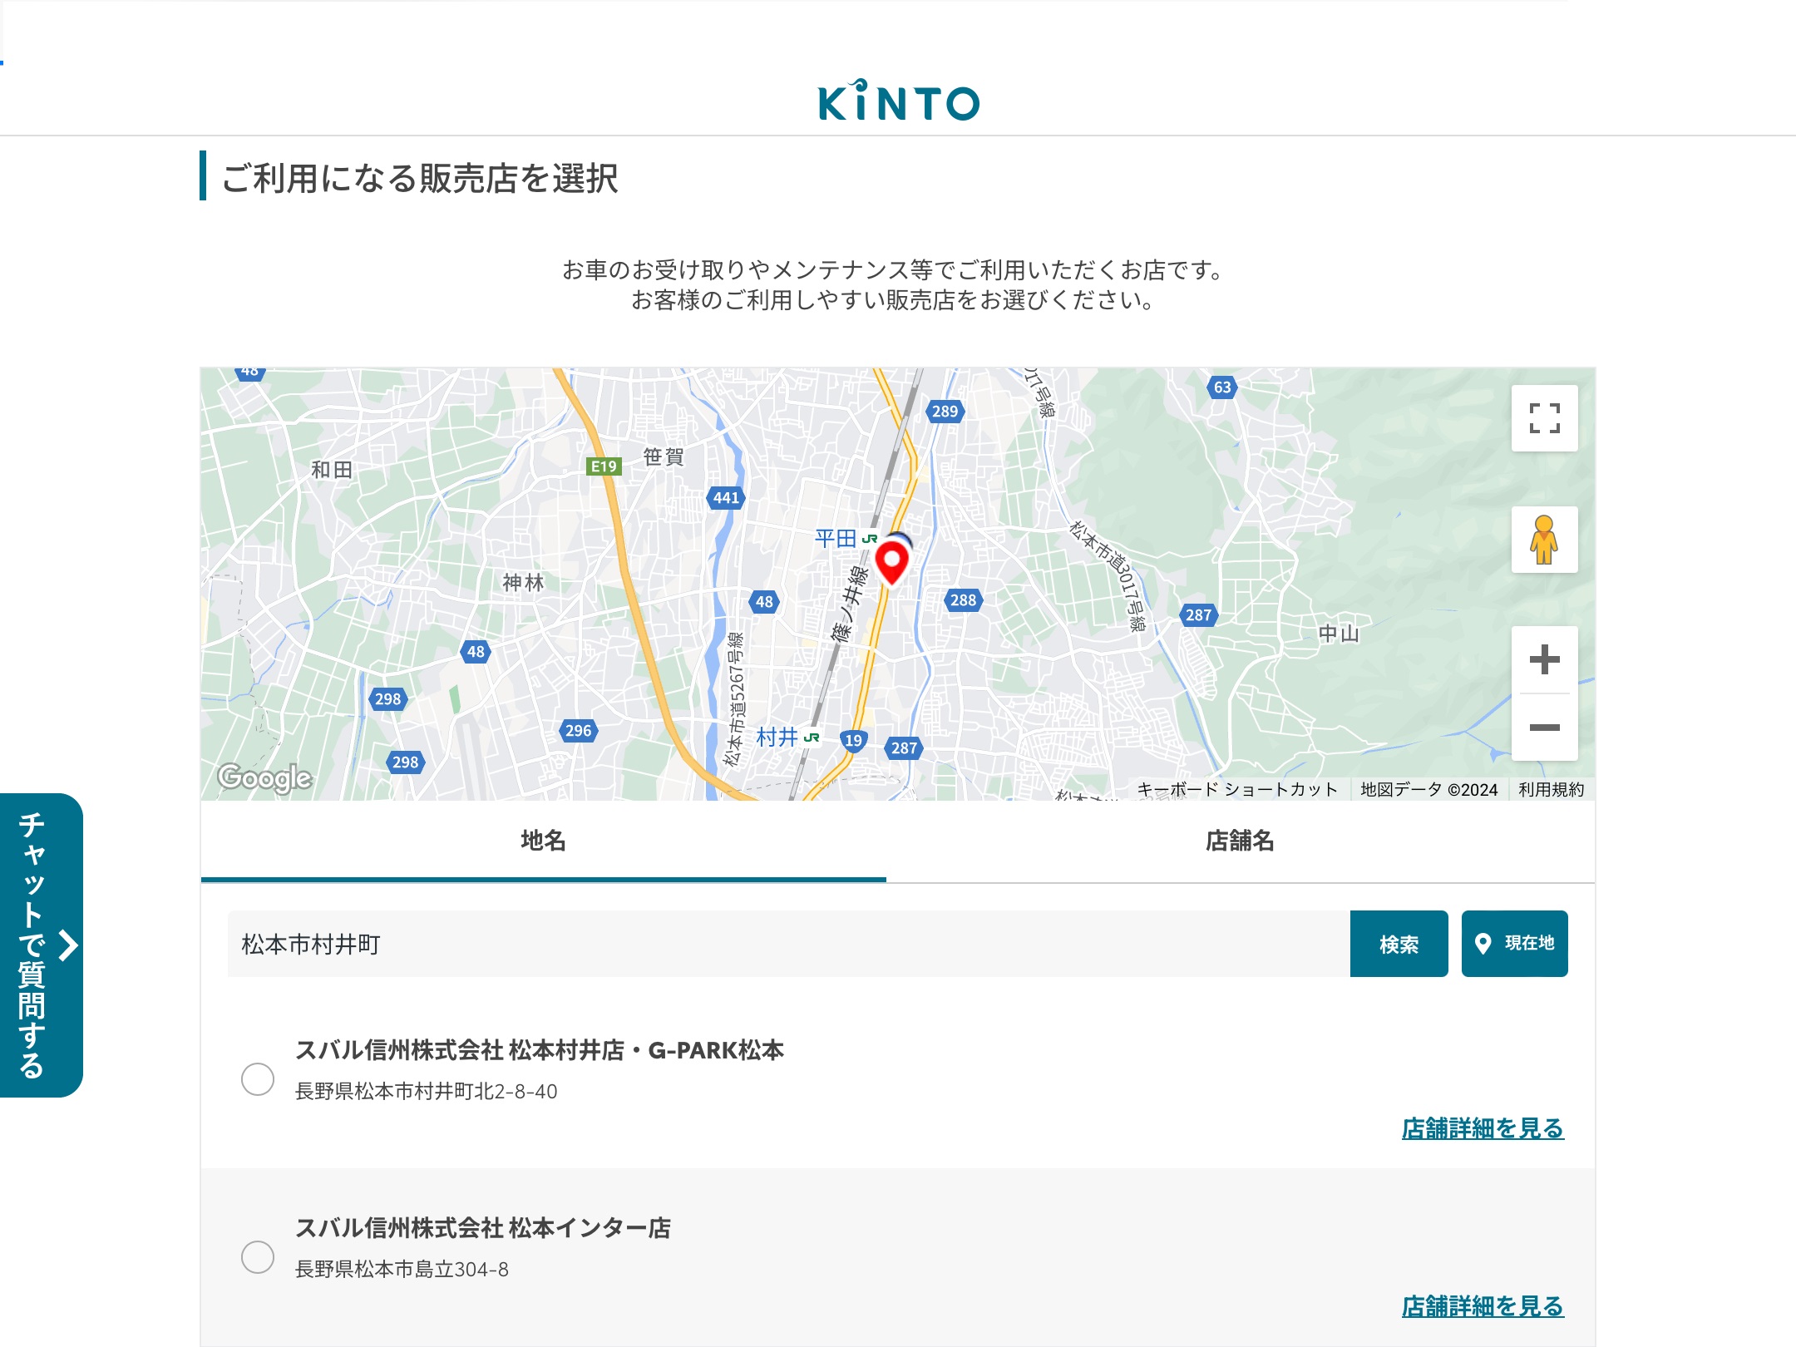Switch to the 店舗名 tab
Image resolution: width=1796 pixels, height=1347 pixels.
point(1240,841)
